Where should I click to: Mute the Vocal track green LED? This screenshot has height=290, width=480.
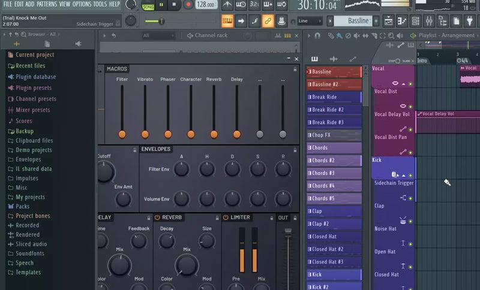410,84
